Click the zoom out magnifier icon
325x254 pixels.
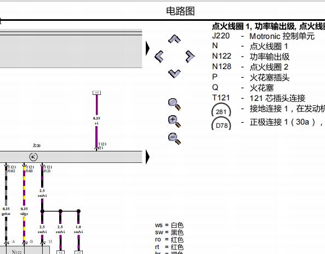[x=174, y=139]
